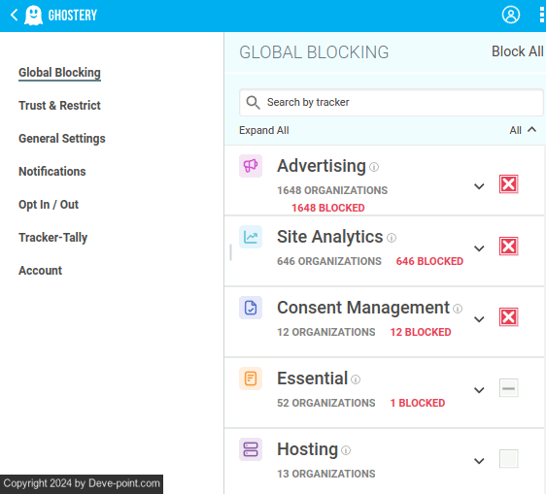Click '1648 ORGANIZATIONS' under Advertising
The image size is (546, 494).
[x=332, y=190]
